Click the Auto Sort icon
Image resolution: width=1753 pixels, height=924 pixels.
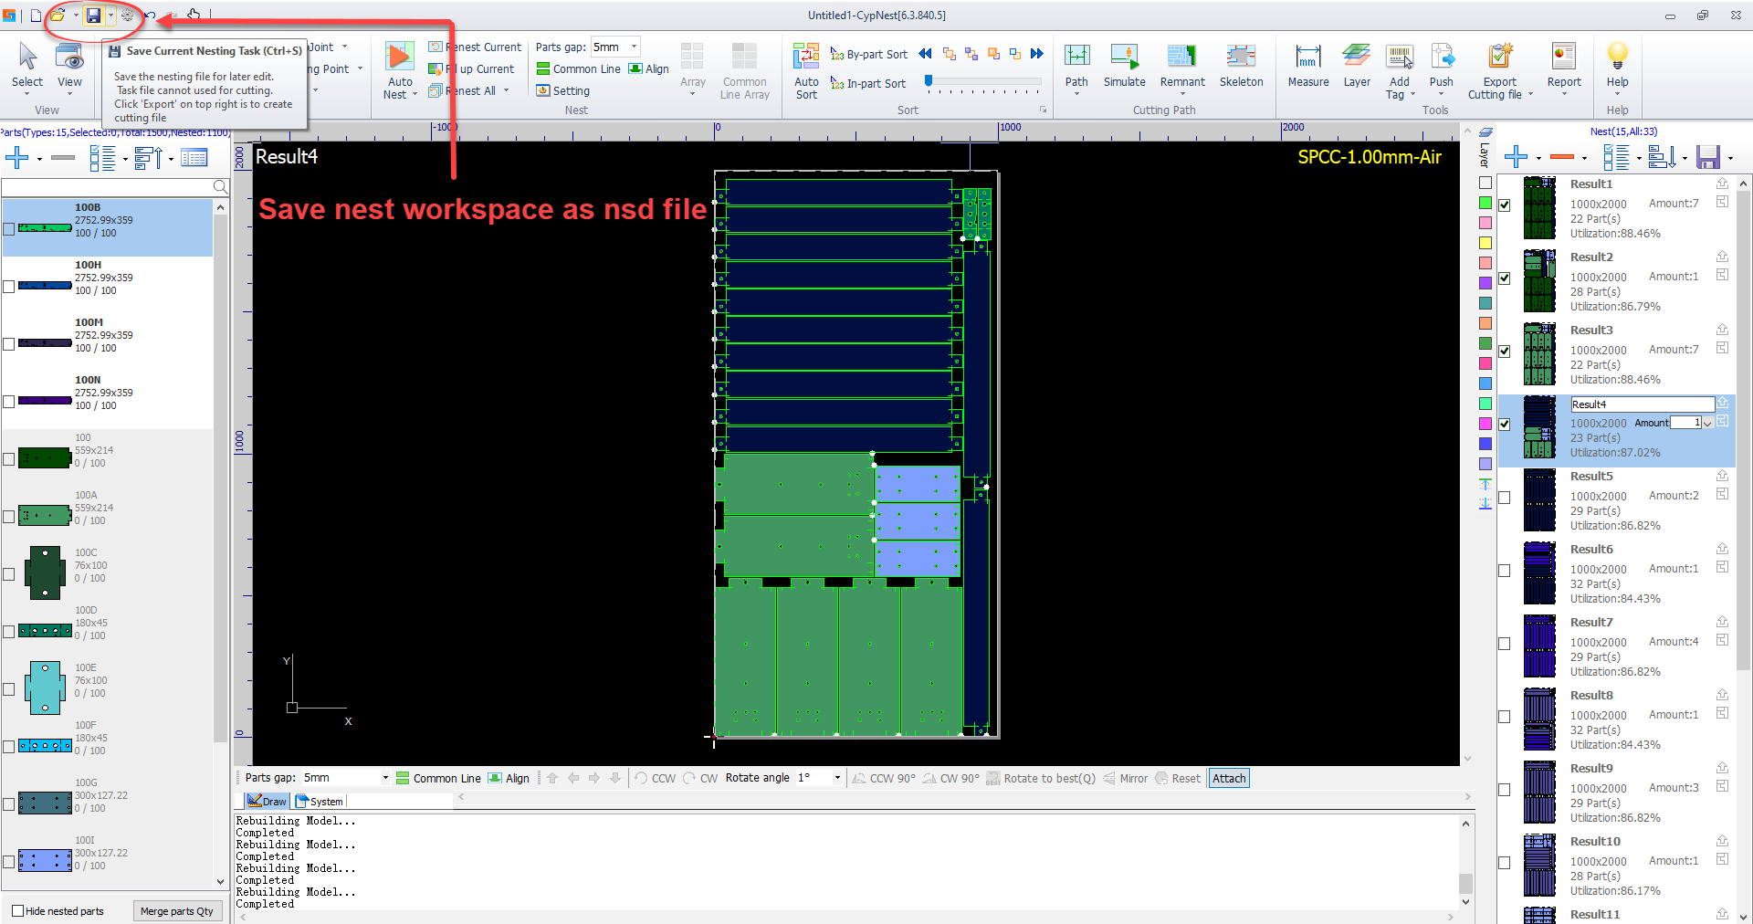pyautogui.click(x=806, y=70)
